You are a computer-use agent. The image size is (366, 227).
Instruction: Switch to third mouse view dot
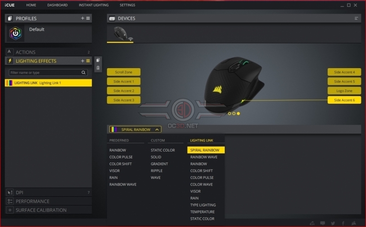238,113
